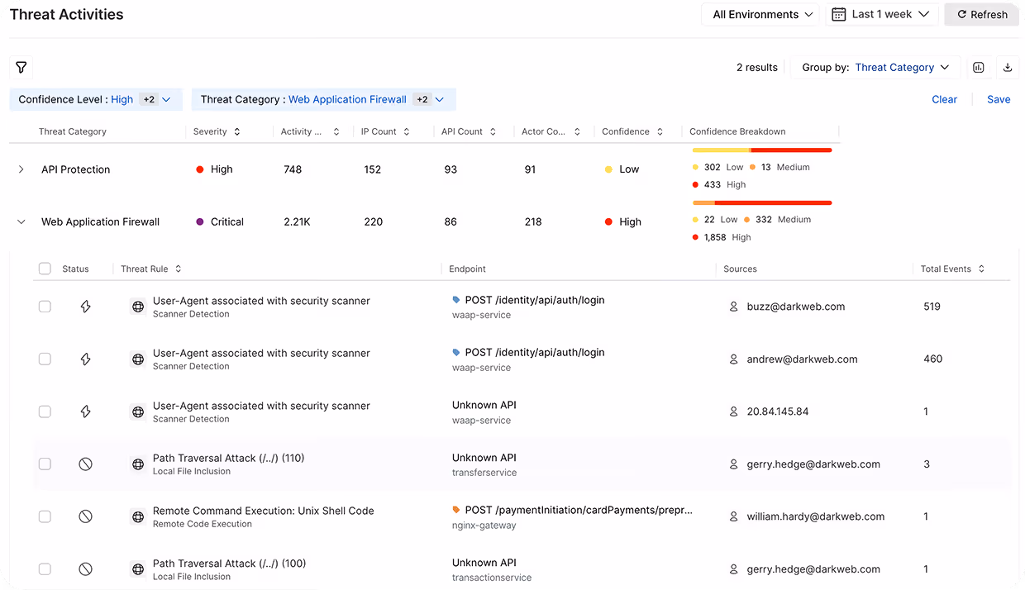Save the current filter configuration
Image resolution: width=1025 pixels, height=590 pixels.
pos(999,99)
